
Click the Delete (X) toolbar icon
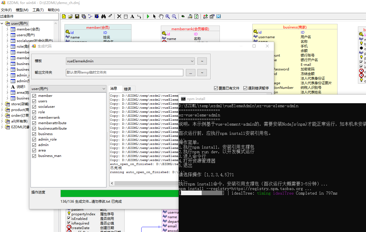[x=119, y=16]
